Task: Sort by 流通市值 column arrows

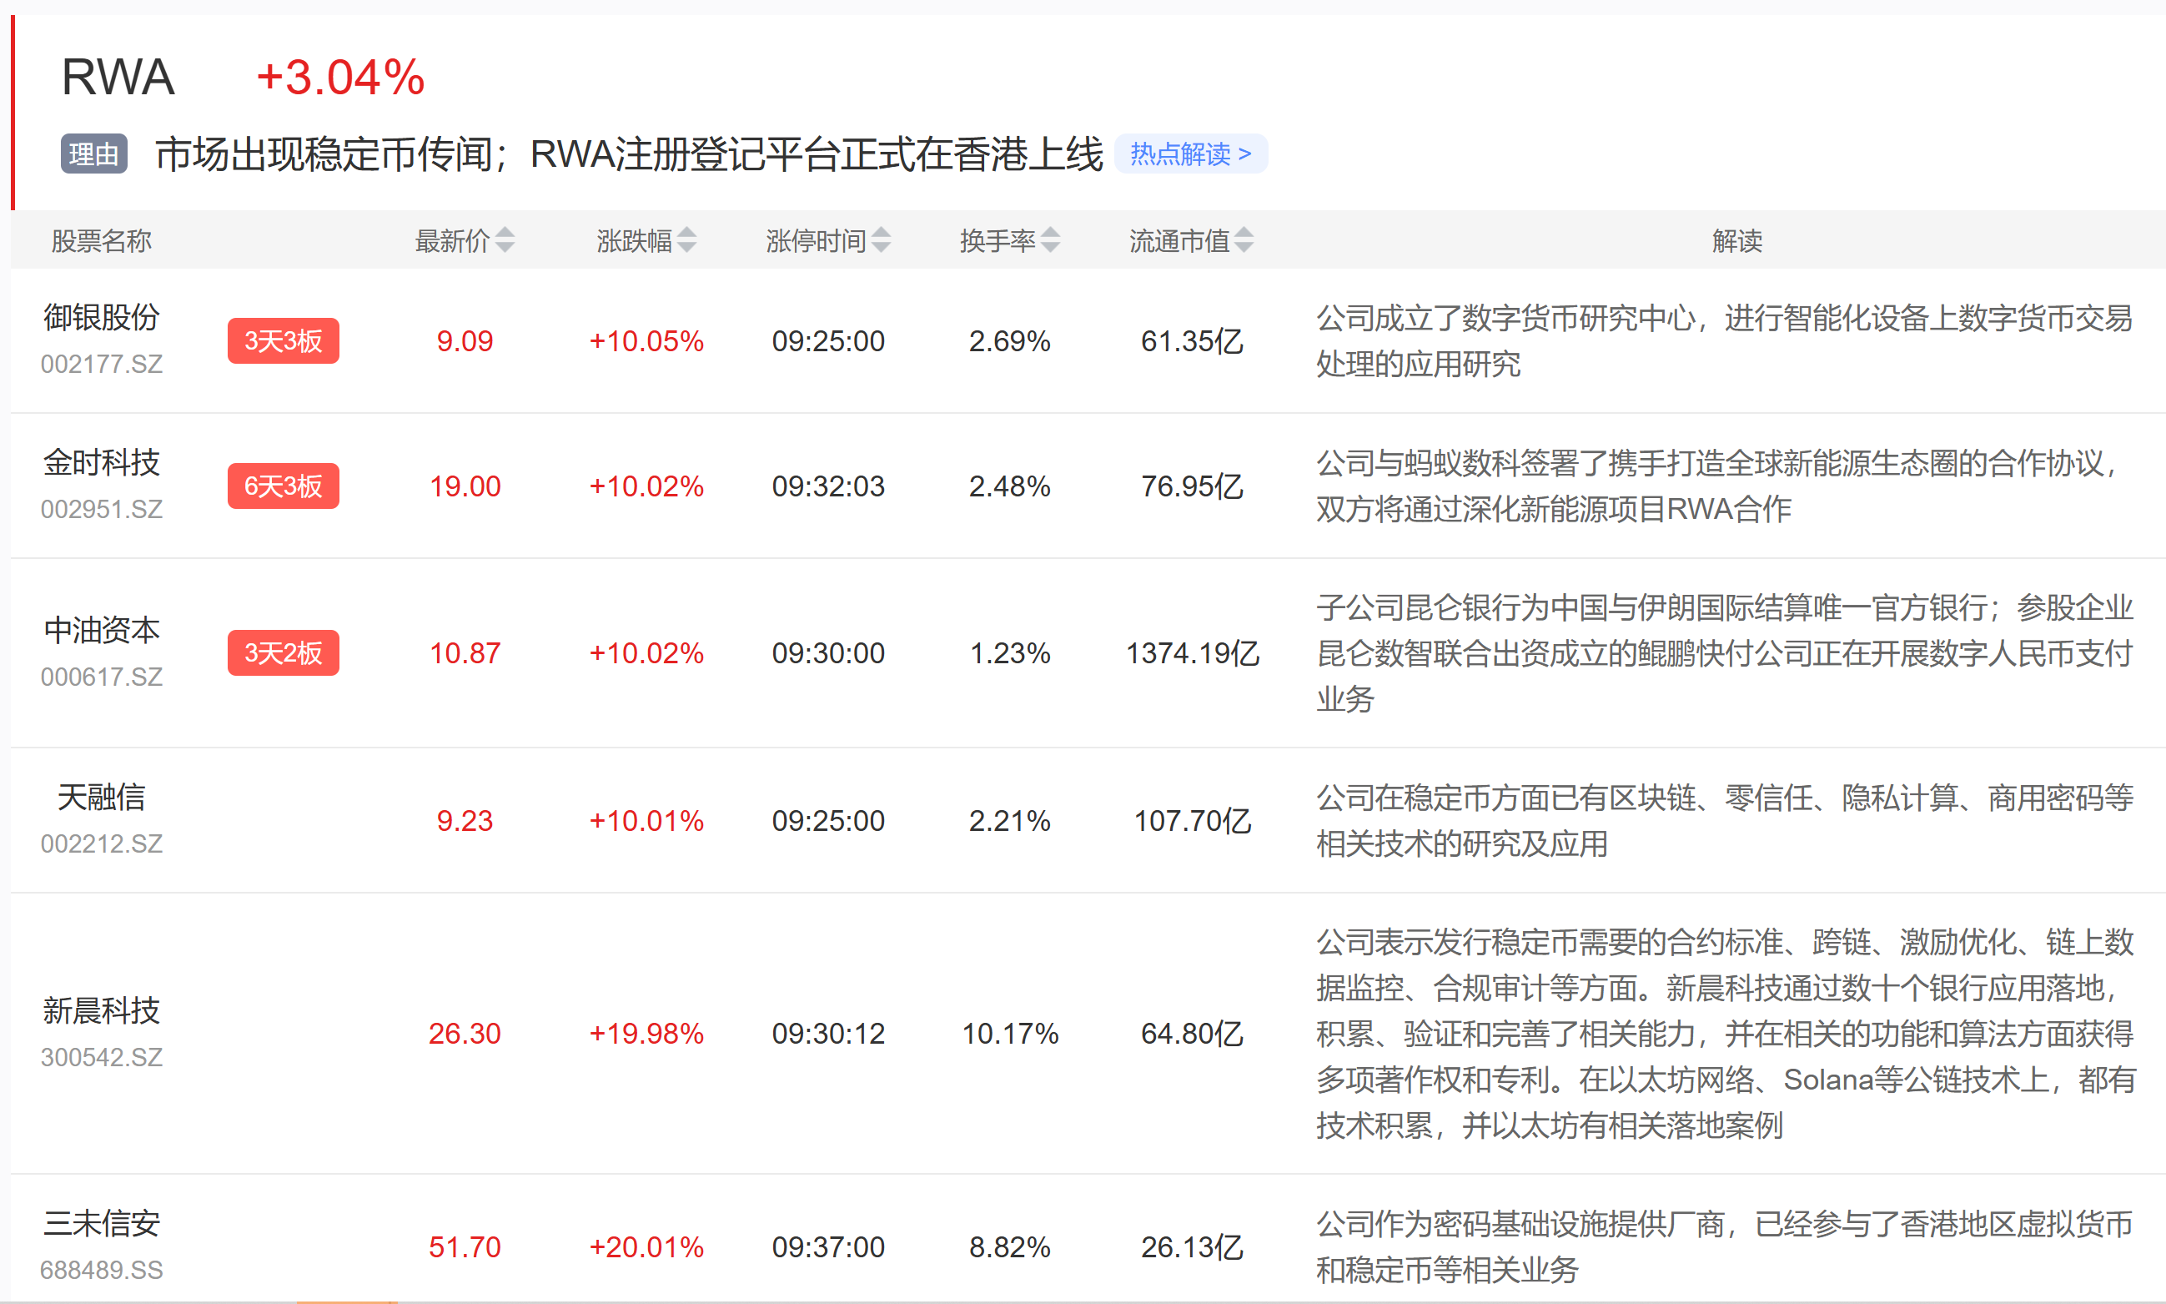Action: (1244, 240)
